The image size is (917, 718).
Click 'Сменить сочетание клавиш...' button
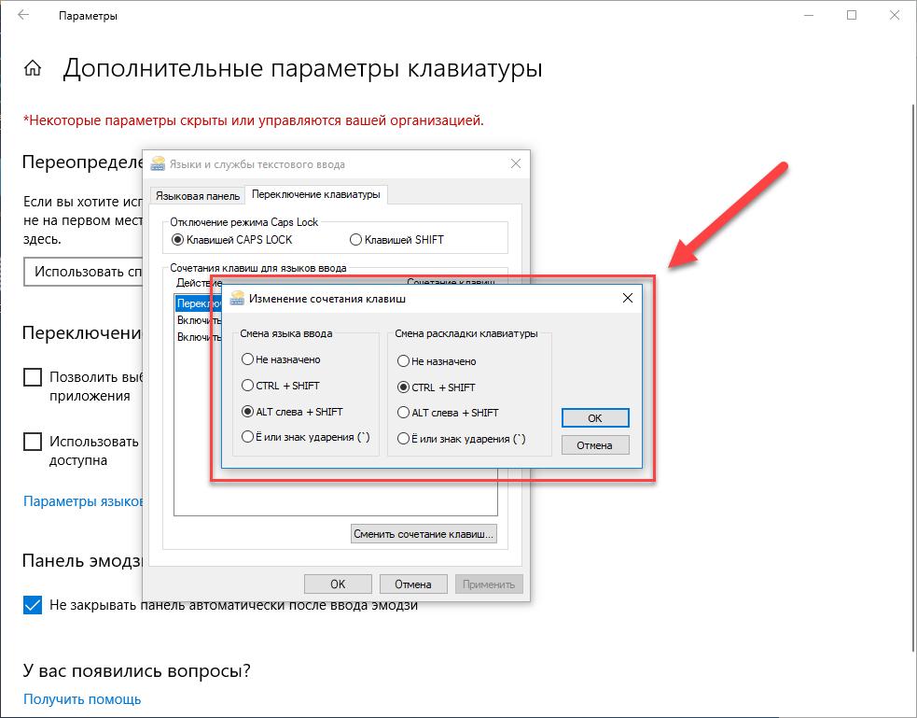(424, 534)
